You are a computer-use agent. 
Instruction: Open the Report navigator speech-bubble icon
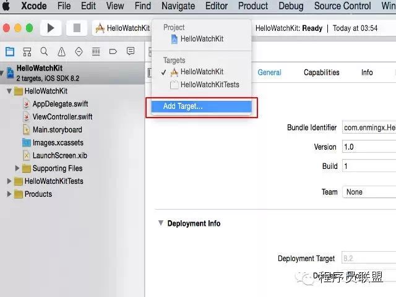pyautogui.click(x=131, y=51)
